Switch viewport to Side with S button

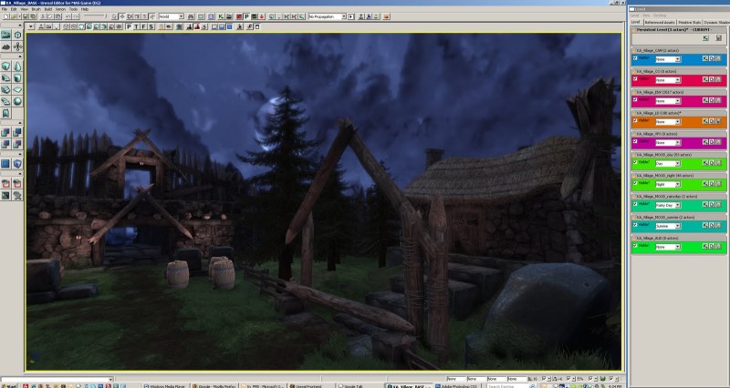(x=151, y=27)
